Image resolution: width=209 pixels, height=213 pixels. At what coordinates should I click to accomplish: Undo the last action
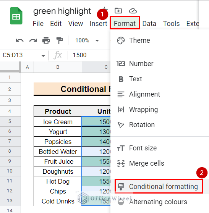coord(20,40)
